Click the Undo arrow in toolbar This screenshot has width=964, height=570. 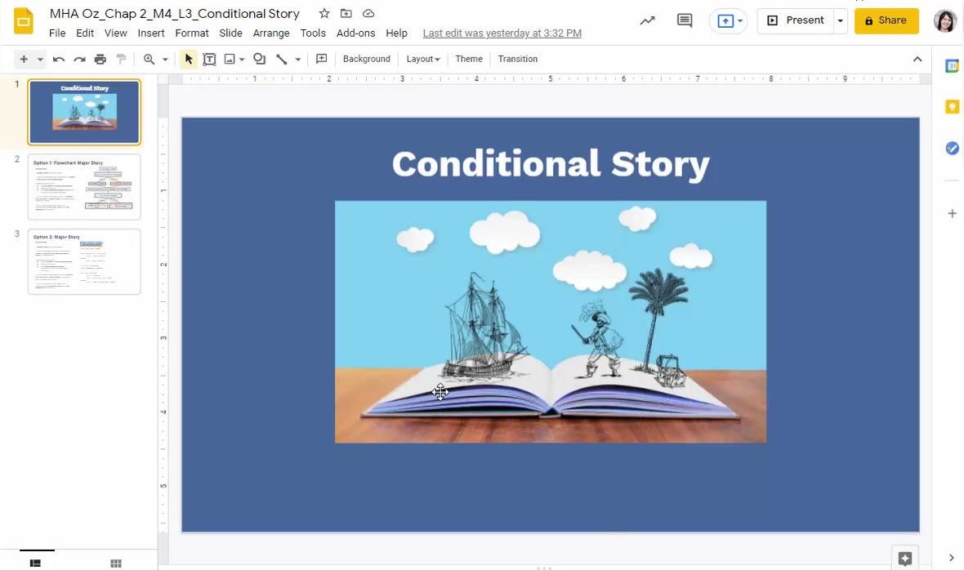(59, 59)
